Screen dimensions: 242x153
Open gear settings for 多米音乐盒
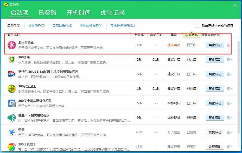(x=230, y=45)
